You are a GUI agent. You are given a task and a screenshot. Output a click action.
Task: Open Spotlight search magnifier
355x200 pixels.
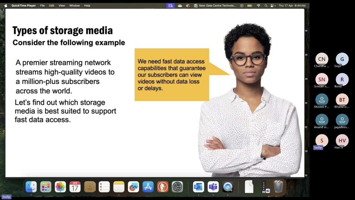coord(266,6)
